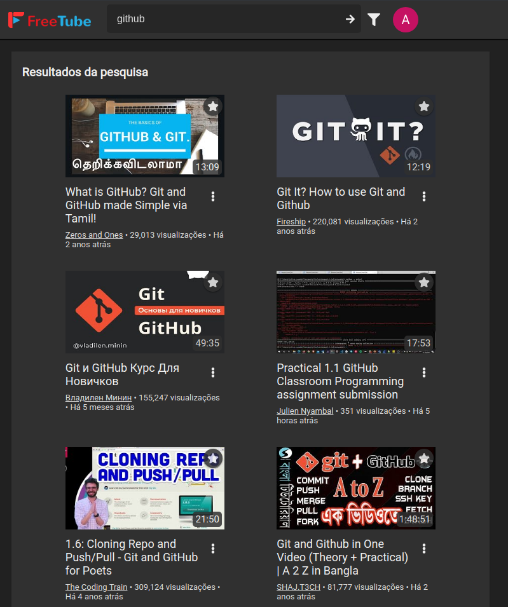This screenshot has width=508, height=607.
Task: Open the Cloning Repo and Push/Pull thumbnail
Action: (145, 488)
